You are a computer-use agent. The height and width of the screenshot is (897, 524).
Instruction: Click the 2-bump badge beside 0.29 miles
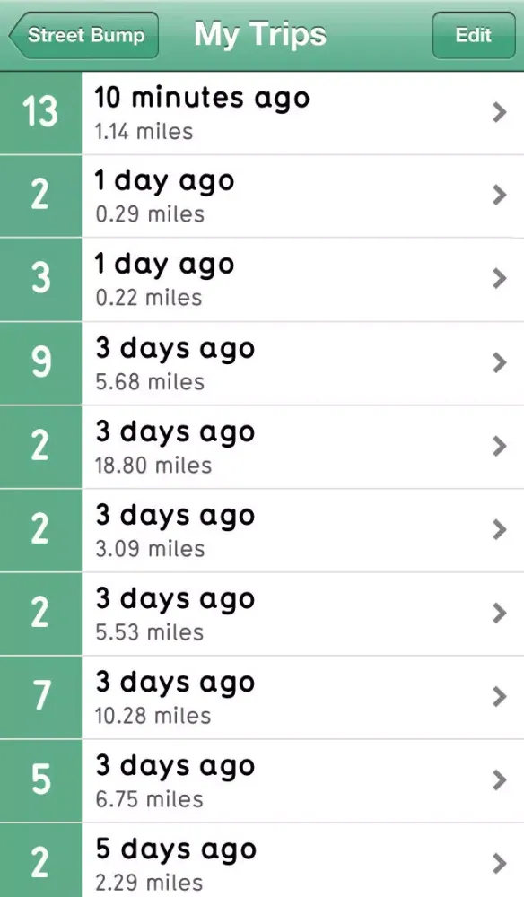40,196
